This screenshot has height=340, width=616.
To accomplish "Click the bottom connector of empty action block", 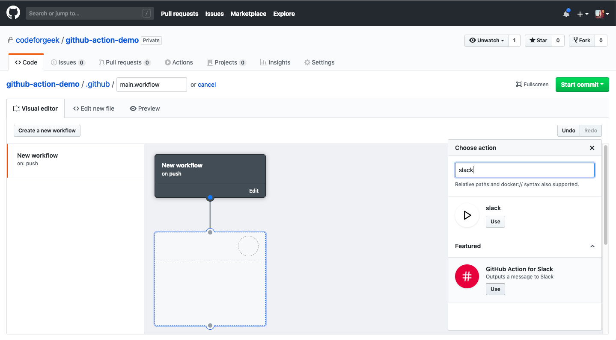I will point(210,326).
